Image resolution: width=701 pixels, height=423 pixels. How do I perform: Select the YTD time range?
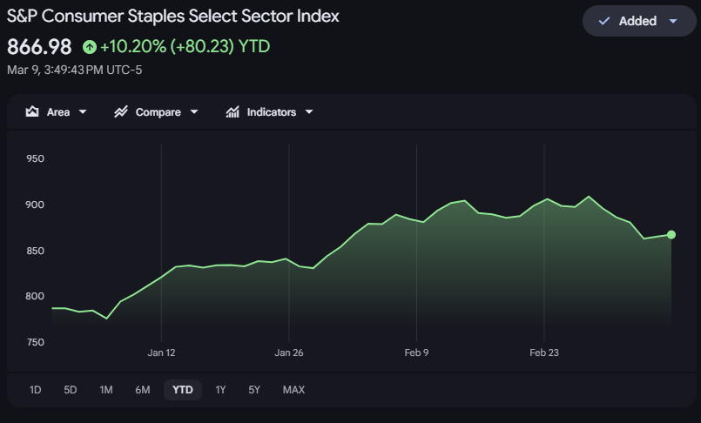pyautogui.click(x=183, y=390)
